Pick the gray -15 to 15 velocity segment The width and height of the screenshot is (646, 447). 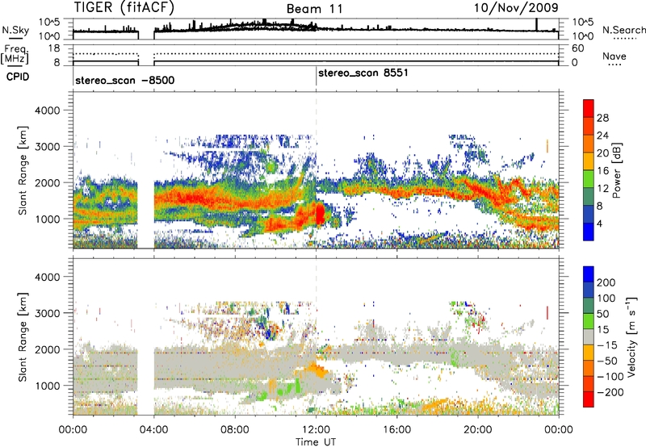[x=589, y=336]
